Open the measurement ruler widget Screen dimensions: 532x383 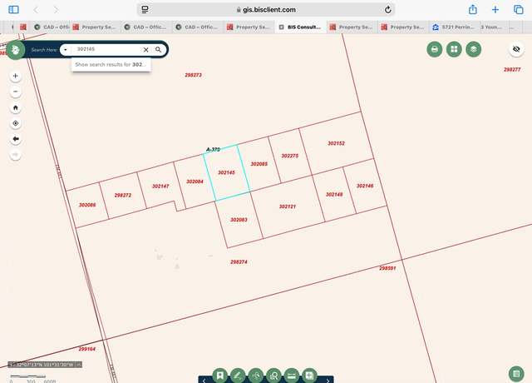(x=292, y=376)
